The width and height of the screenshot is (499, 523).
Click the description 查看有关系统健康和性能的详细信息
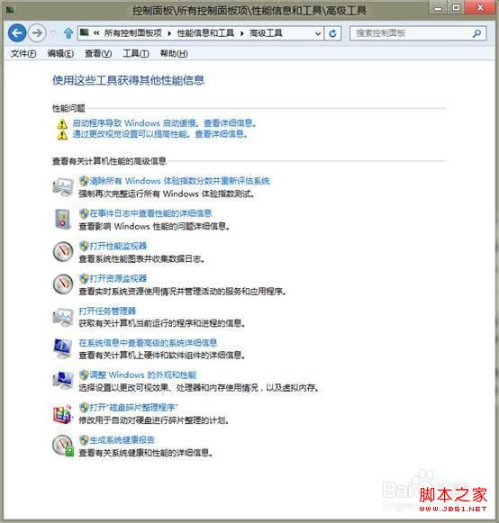tap(146, 453)
